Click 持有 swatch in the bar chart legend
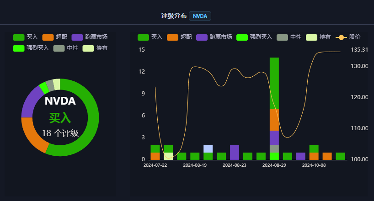 311,37
